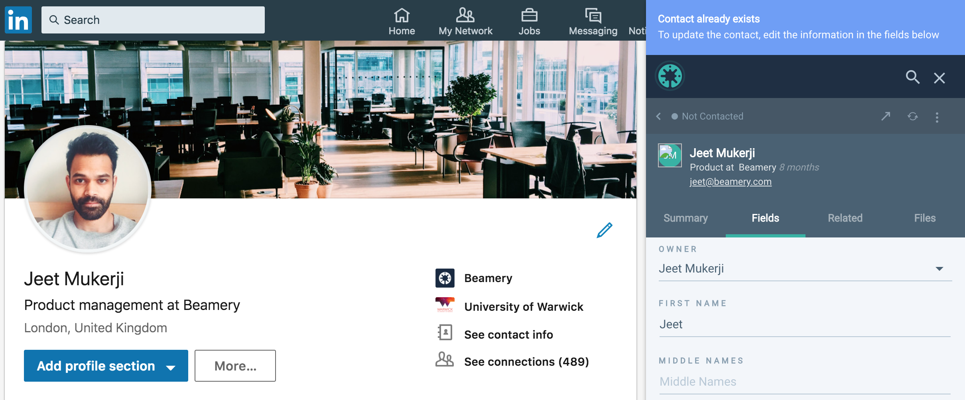
Task: Click Jeet Mukerji name in Beamery panel
Action: click(722, 153)
